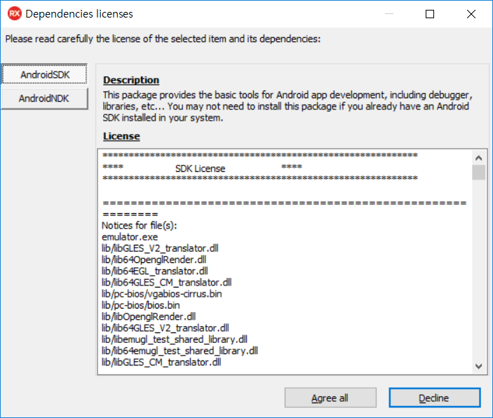Screen dimensions: 493x418
Task: Click 'lib/lib64GLES_V2_translator.dll' line
Action: pos(166,328)
